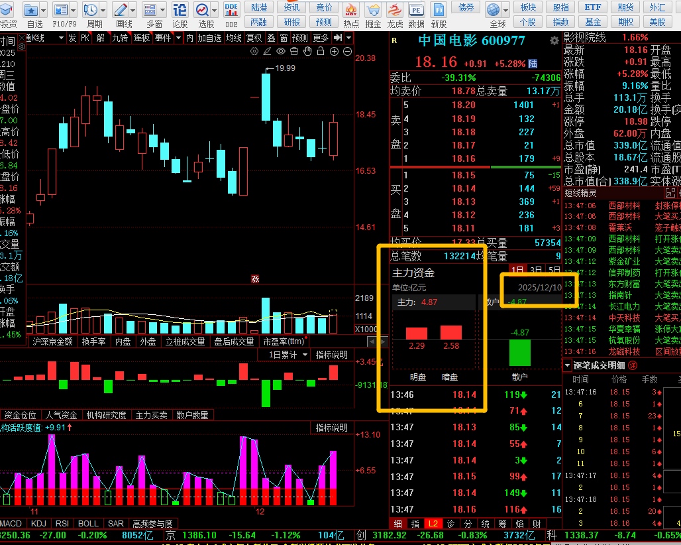
Task: Expand the dropdown arrow after 事件
Action: click(x=178, y=38)
